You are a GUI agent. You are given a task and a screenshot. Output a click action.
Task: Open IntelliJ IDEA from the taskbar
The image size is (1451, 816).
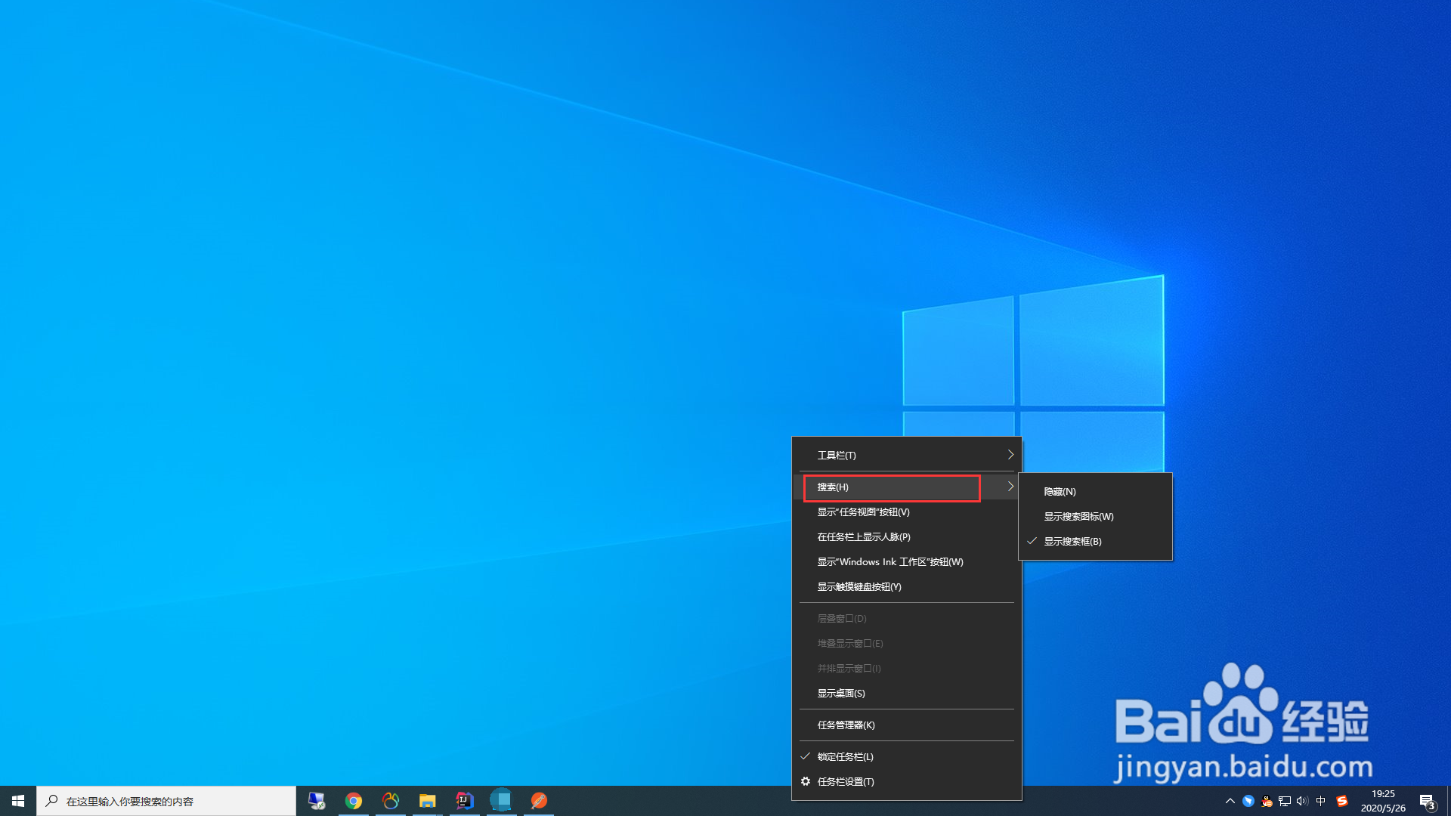463,800
